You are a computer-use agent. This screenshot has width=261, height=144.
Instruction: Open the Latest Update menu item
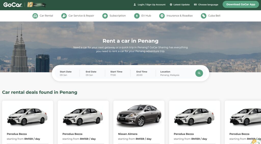coord(180,5)
